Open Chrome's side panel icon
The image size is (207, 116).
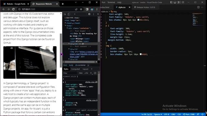pyautogui.click(x=87, y=9)
